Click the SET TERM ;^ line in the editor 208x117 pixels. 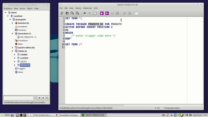(x=74, y=45)
